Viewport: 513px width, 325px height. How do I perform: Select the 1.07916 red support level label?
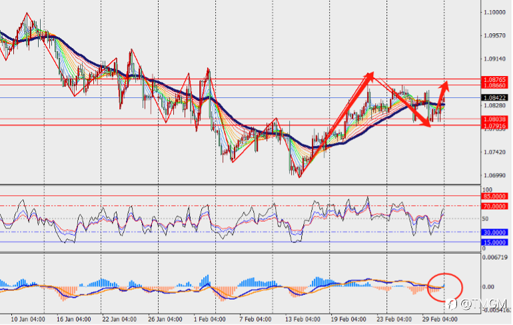494,126
